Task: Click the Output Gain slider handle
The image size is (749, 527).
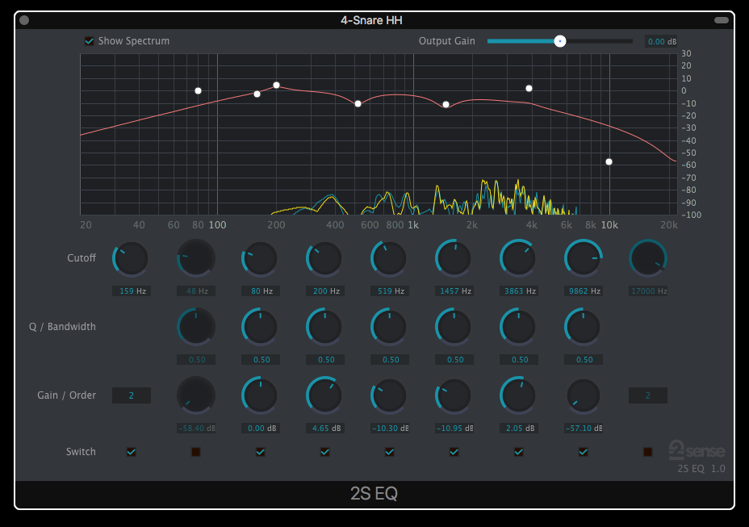Action: coord(559,41)
